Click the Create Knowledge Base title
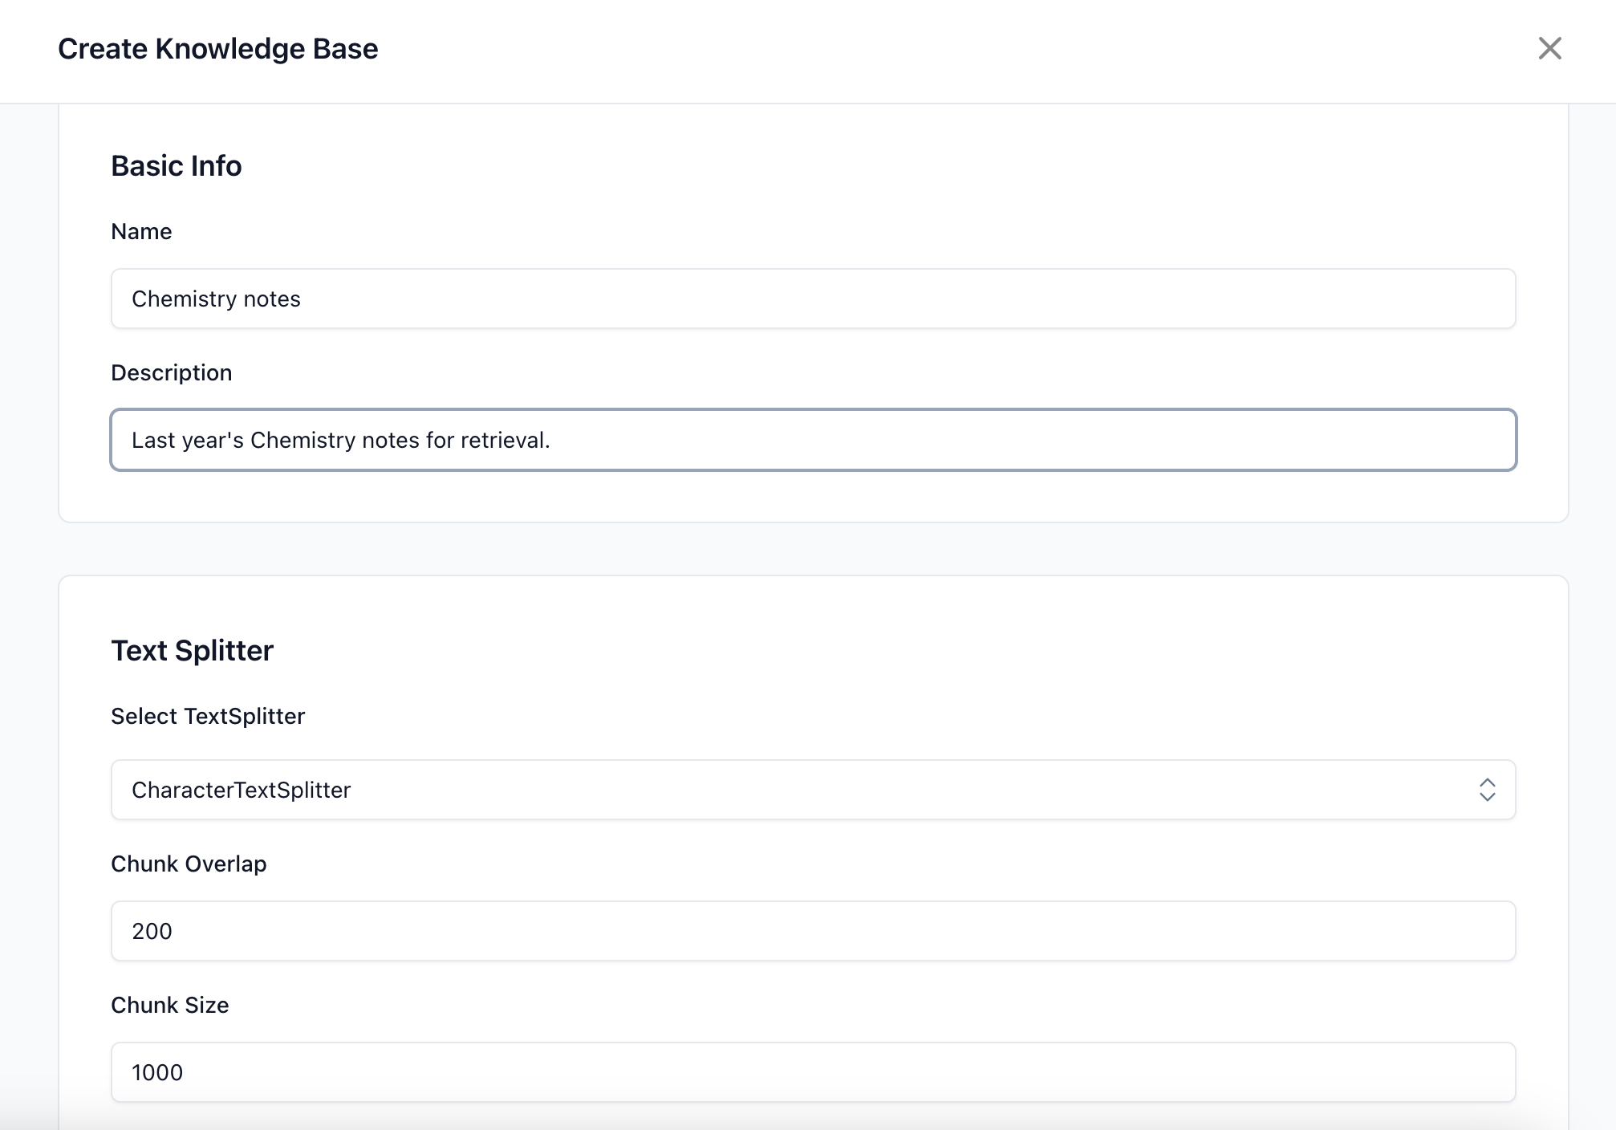This screenshot has height=1130, width=1616. (x=217, y=49)
